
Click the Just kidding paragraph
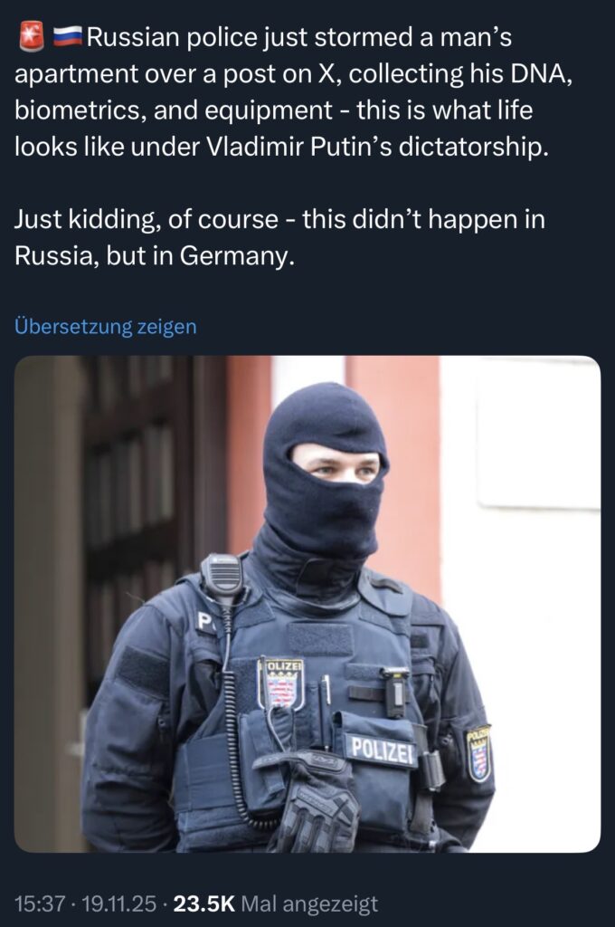pos(279,237)
